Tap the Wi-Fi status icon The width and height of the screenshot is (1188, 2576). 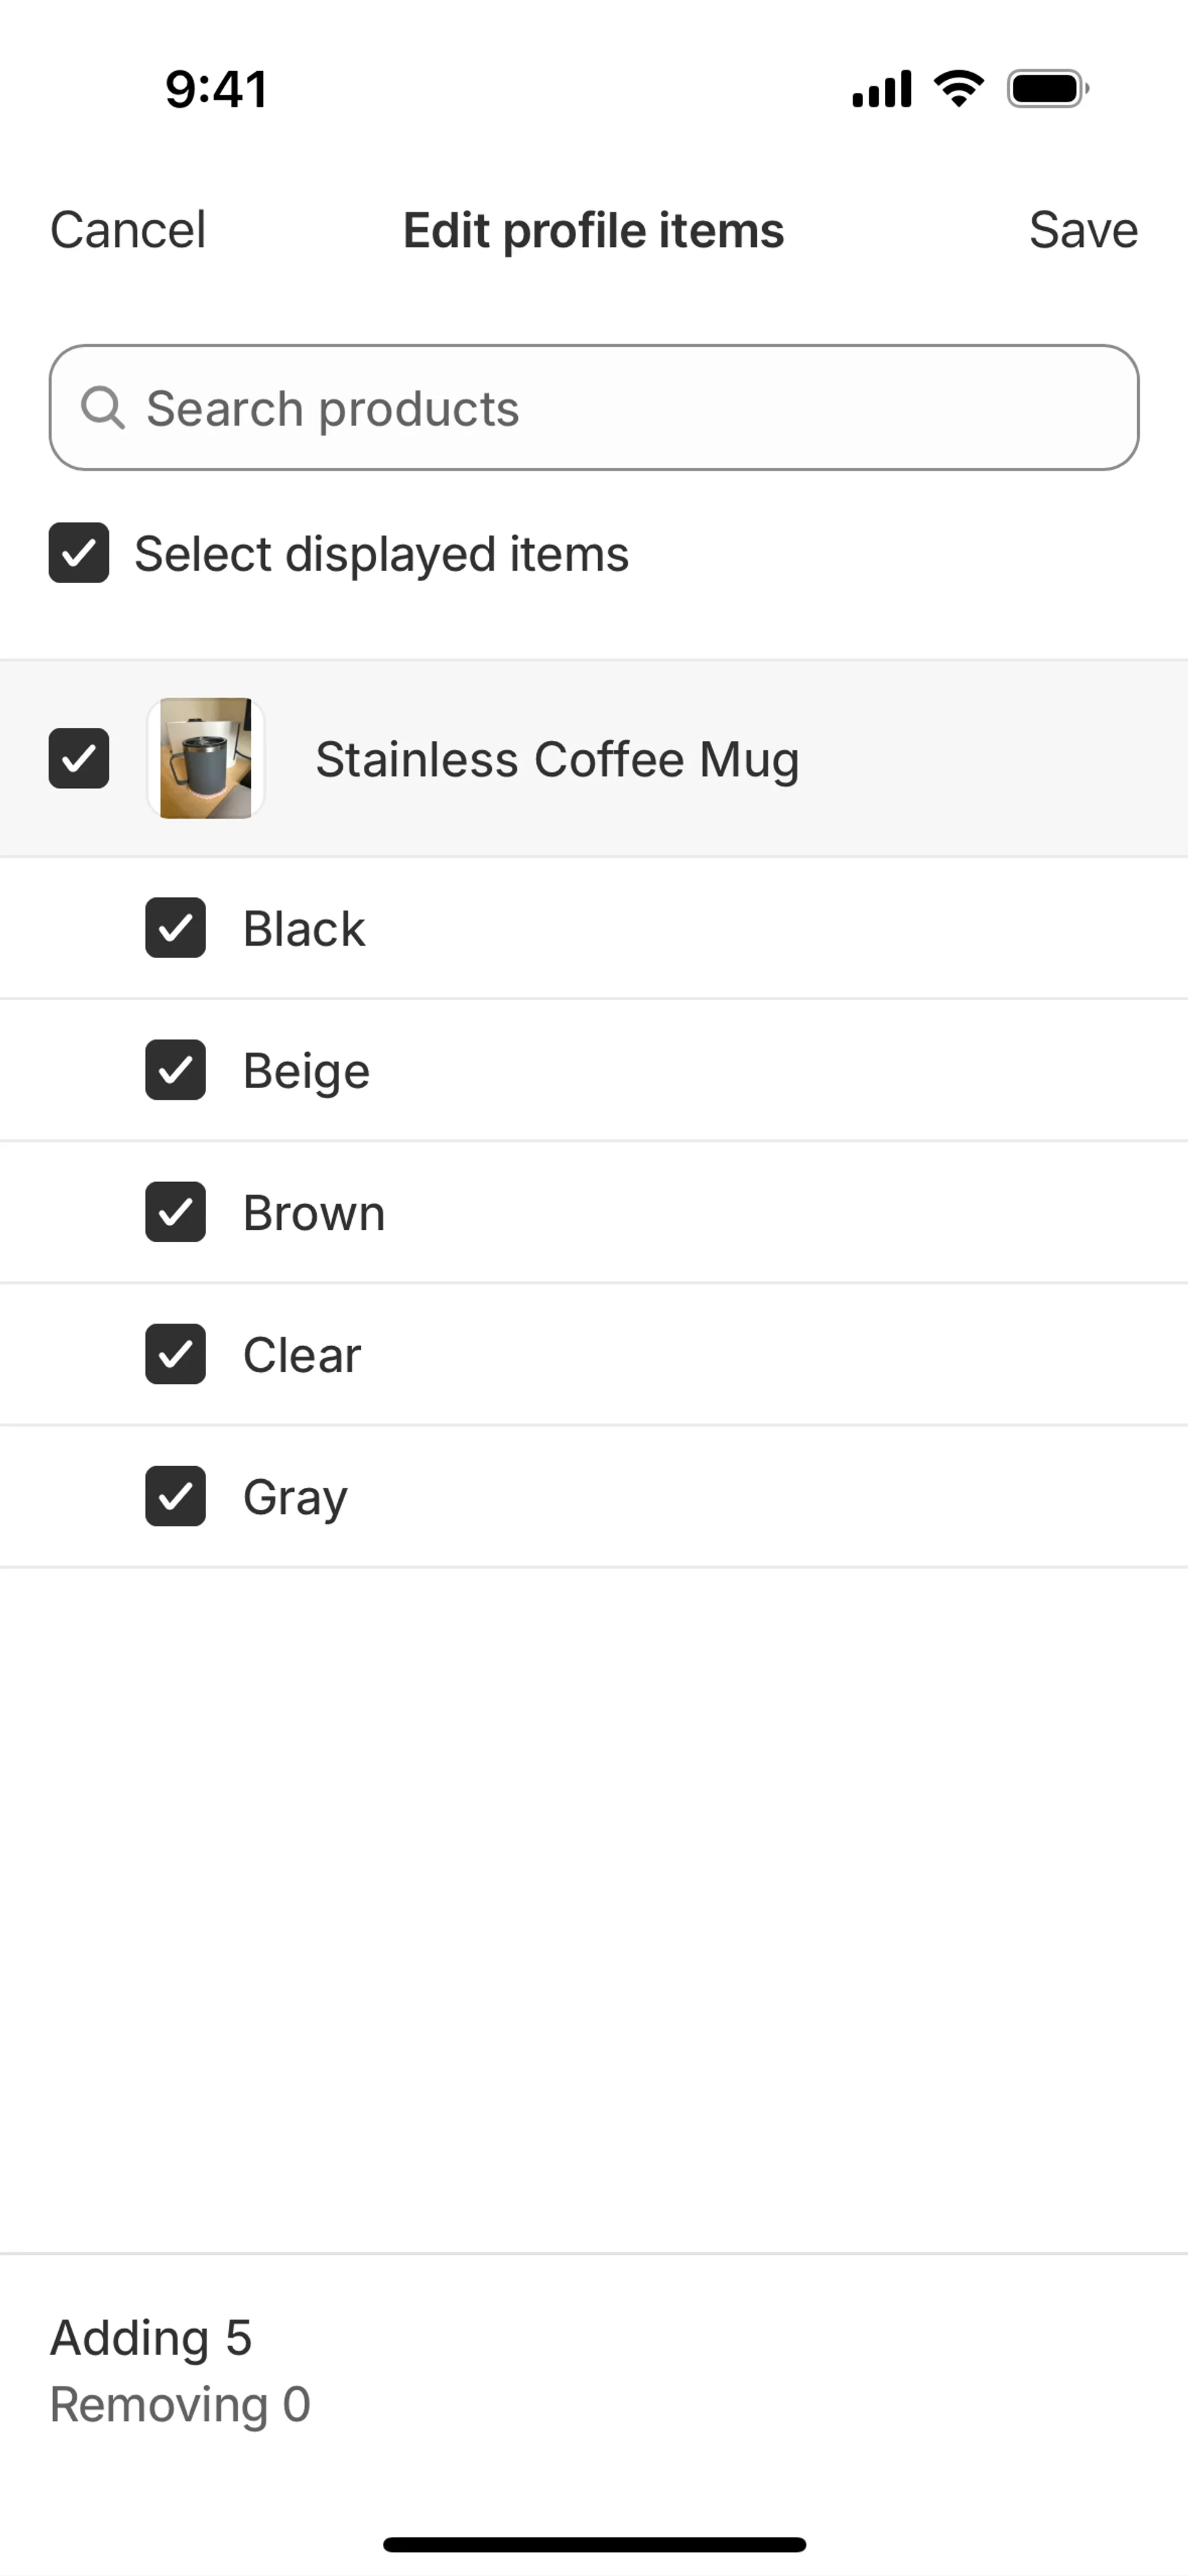coord(959,89)
